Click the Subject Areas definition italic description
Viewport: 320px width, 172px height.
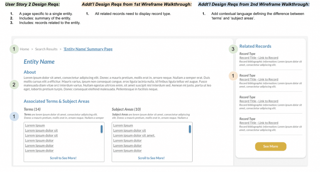151,116
